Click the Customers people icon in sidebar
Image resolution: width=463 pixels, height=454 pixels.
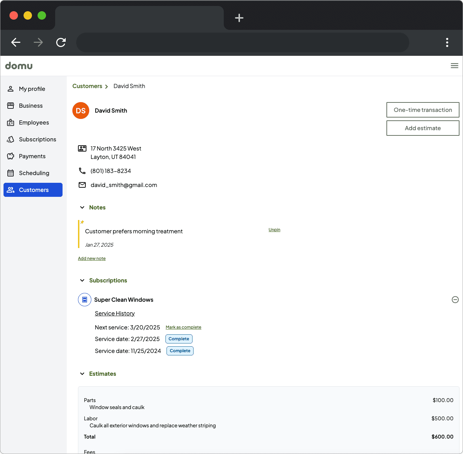(x=11, y=190)
